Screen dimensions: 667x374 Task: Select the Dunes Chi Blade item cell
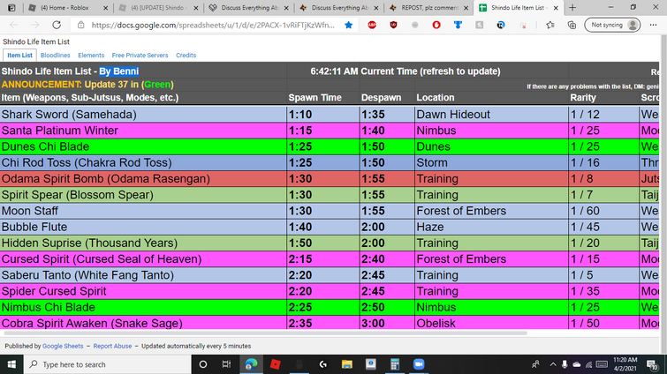pos(143,146)
